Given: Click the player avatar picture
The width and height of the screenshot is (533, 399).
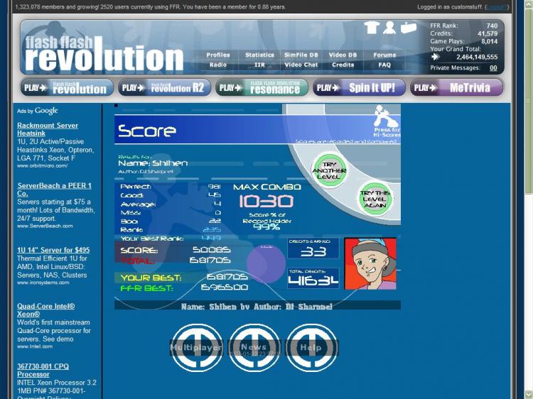Looking at the screenshot, I should click(370, 263).
